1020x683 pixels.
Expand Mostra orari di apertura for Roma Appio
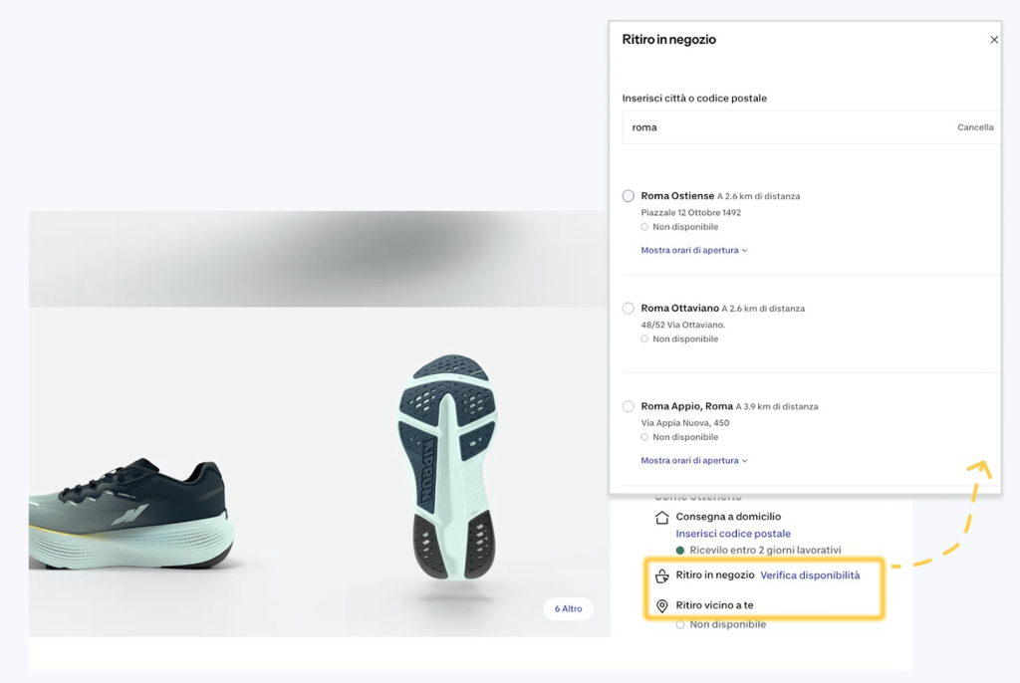[x=687, y=460]
